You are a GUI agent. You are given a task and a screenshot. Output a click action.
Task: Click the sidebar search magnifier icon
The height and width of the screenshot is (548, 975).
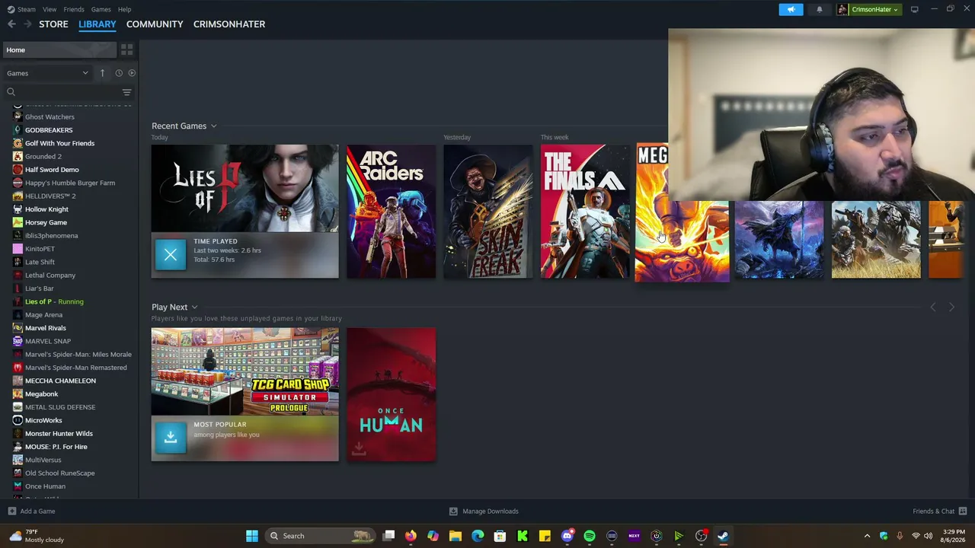tap(11, 92)
